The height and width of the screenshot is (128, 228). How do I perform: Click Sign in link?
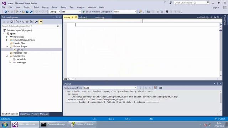(216, 7)
